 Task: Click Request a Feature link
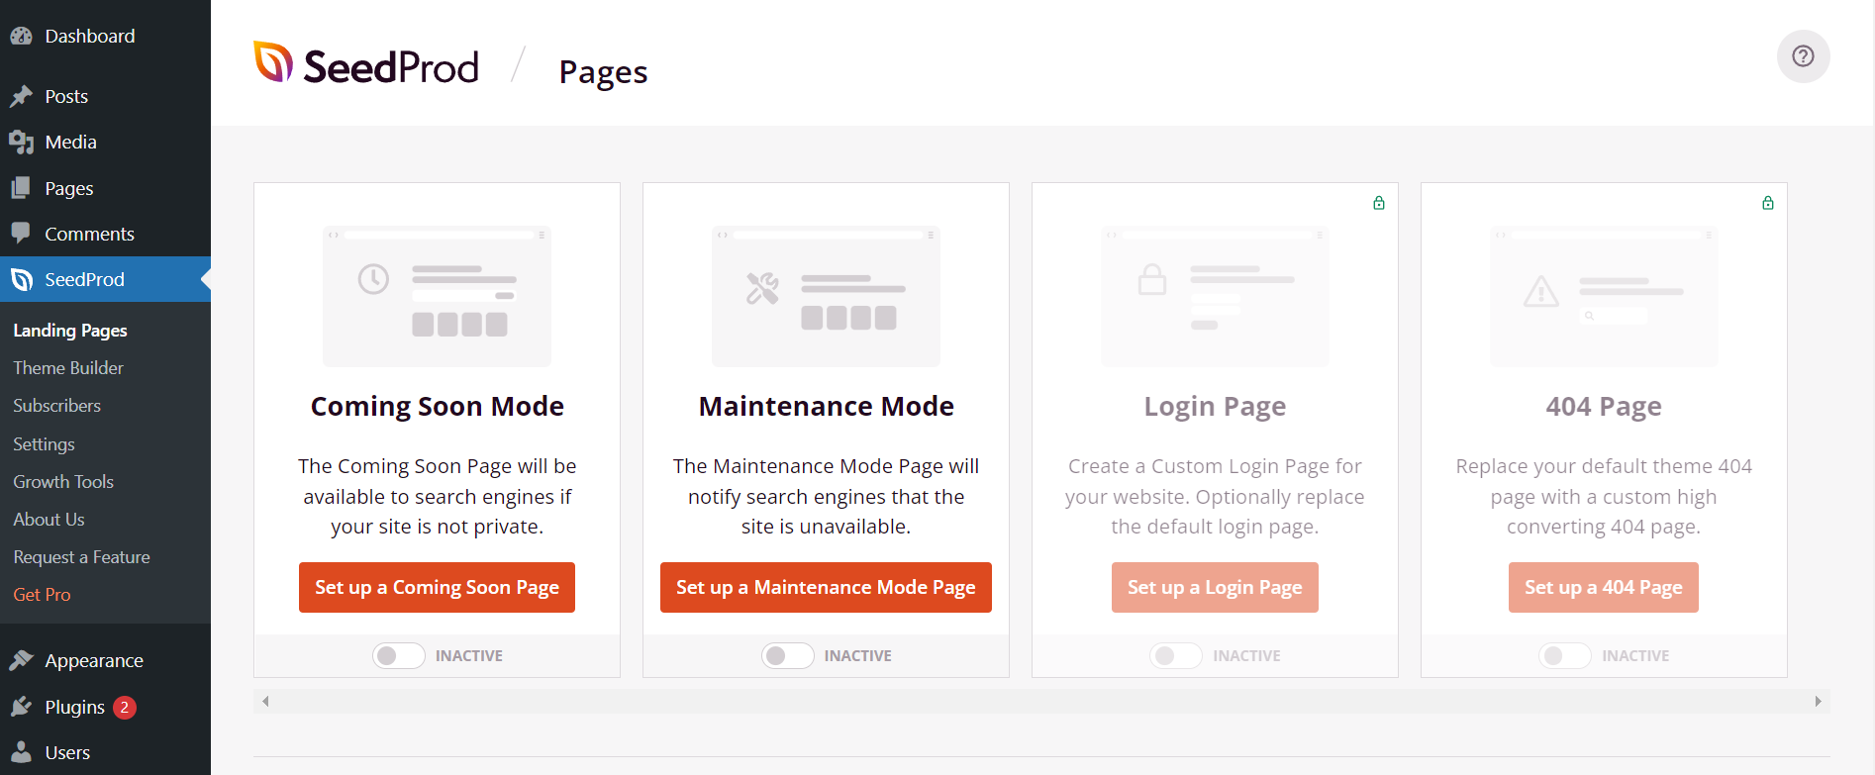[81, 557]
